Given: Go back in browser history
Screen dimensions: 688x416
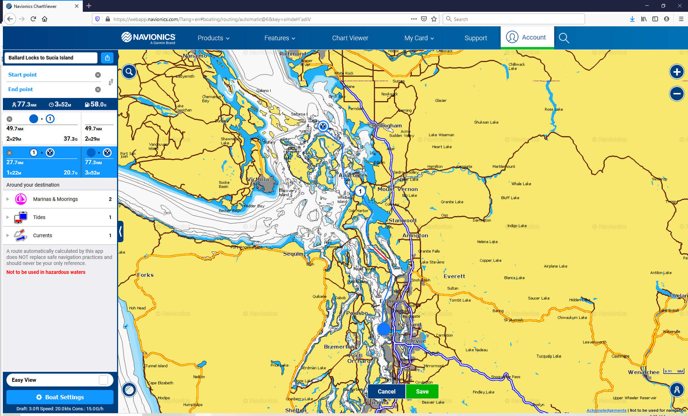Looking at the screenshot, I should click(10, 19).
